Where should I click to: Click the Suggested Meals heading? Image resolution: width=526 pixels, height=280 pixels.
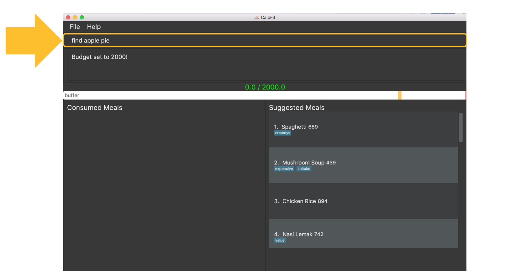[297, 108]
